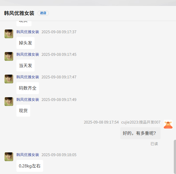Click the orange bull buyer avatar
176x174 pixels.
[x=168, y=124]
